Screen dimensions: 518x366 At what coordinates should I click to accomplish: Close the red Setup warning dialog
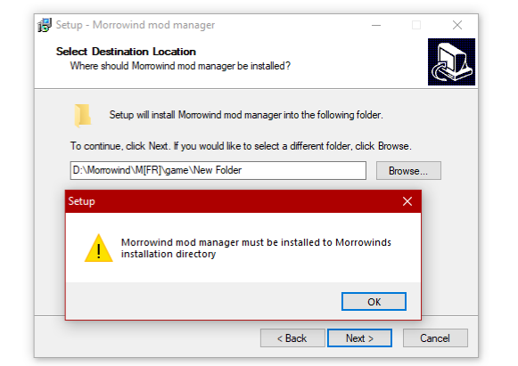click(407, 201)
